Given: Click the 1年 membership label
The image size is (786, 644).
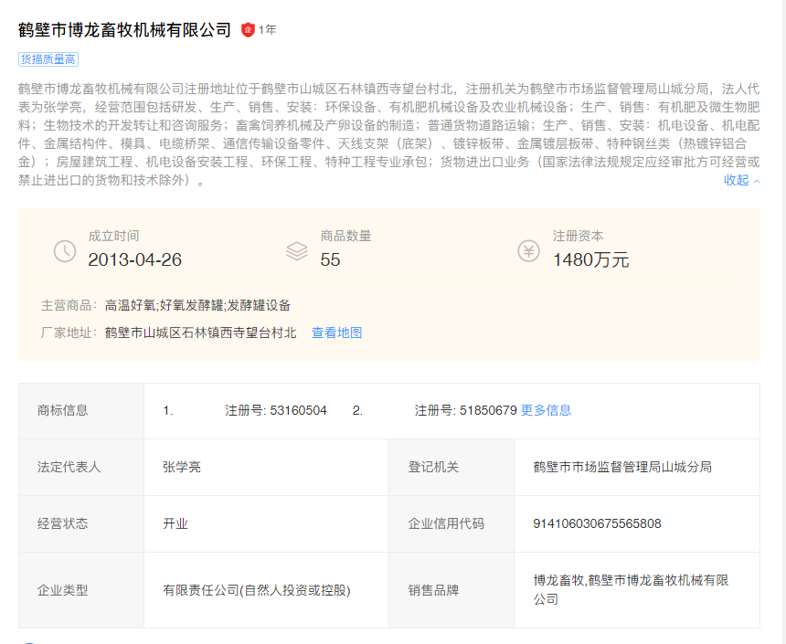Looking at the screenshot, I should coord(267,30).
